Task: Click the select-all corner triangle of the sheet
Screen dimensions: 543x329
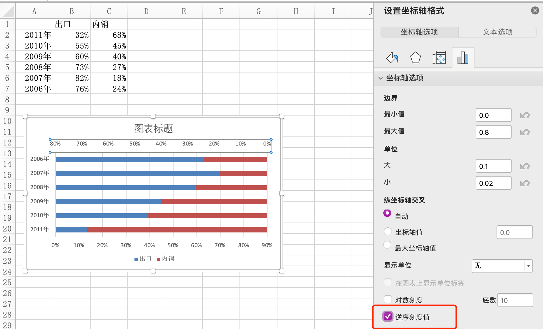Action: tap(8, 11)
